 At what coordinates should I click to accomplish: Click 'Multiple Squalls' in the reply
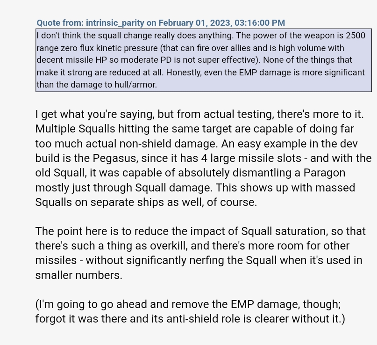pos(75,129)
